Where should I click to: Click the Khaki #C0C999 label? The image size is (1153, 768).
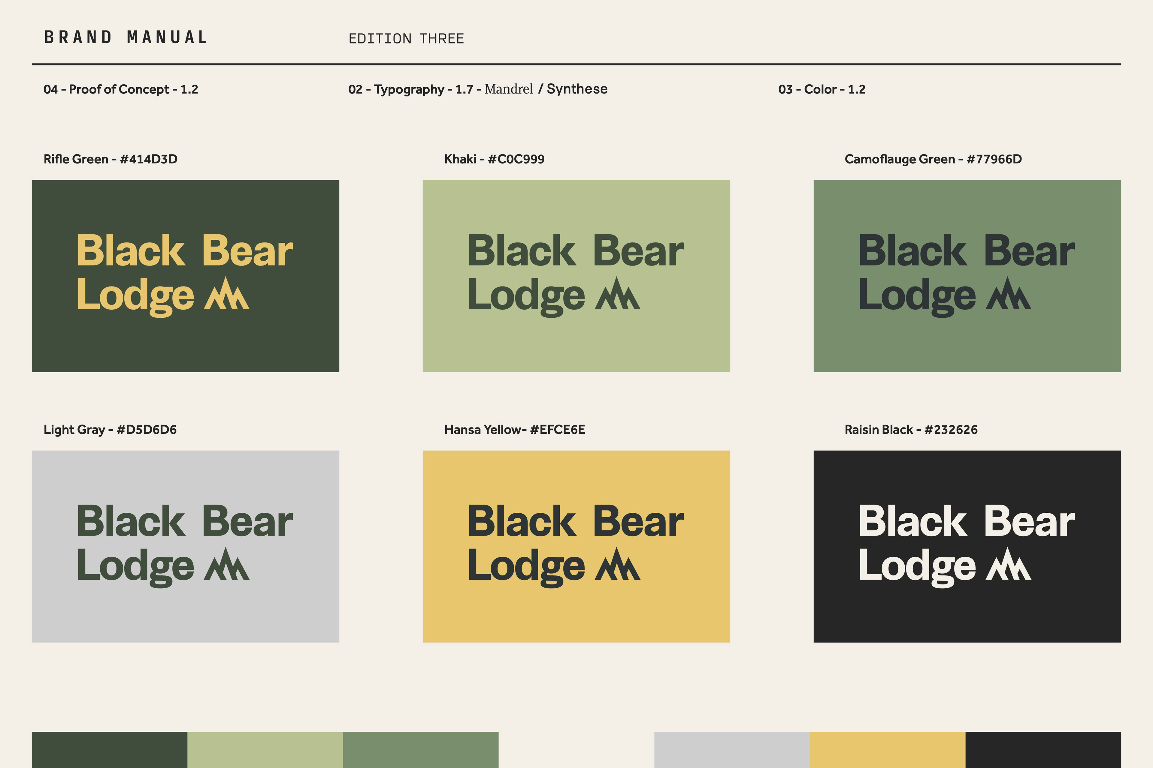pyautogui.click(x=494, y=159)
